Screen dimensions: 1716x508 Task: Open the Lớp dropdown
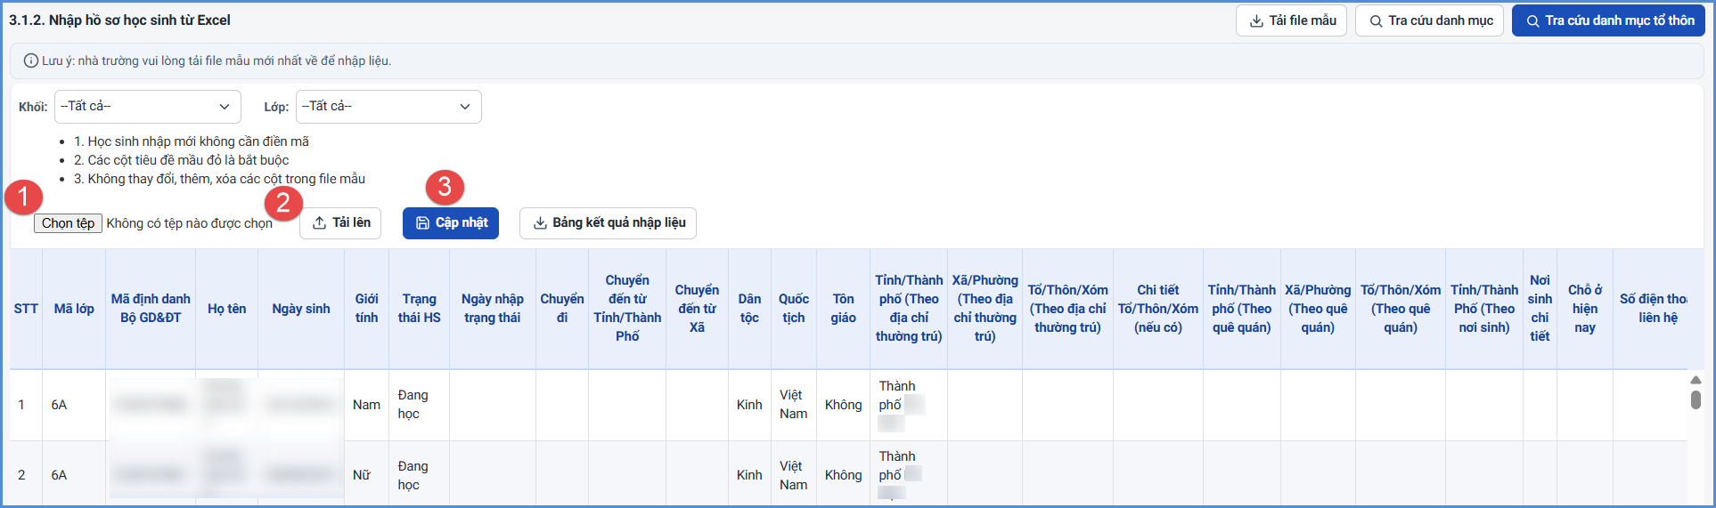(388, 107)
